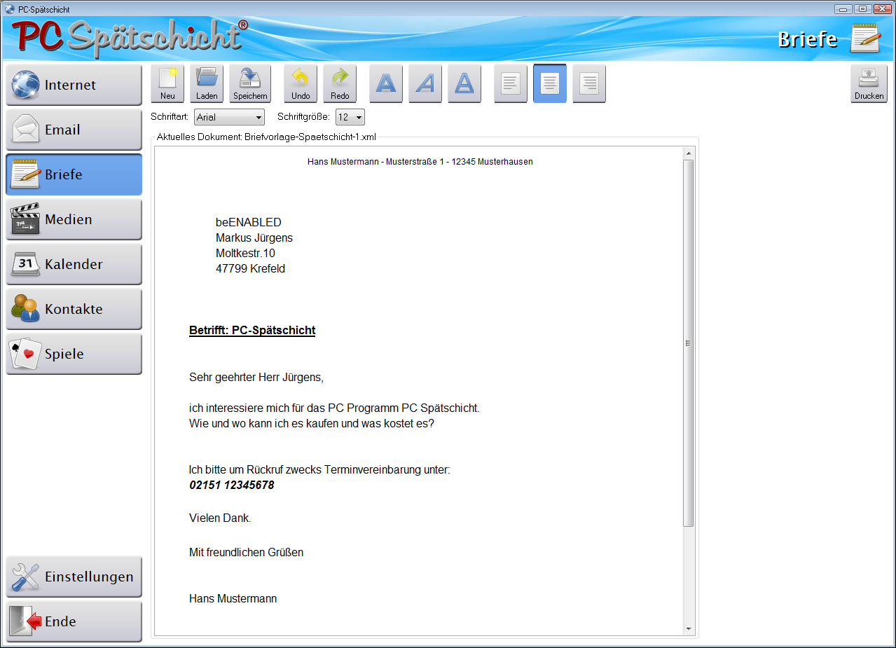This screenshot has width=896, height=648.
Task: Click the greeting Sehr geehrter Herr Jürgens
Action: (x=256, y=378)
